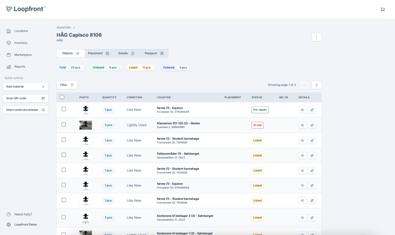Click the chair thumbnail in For repair row
Viewport: 395px width, 235px height.
[86, 110]
